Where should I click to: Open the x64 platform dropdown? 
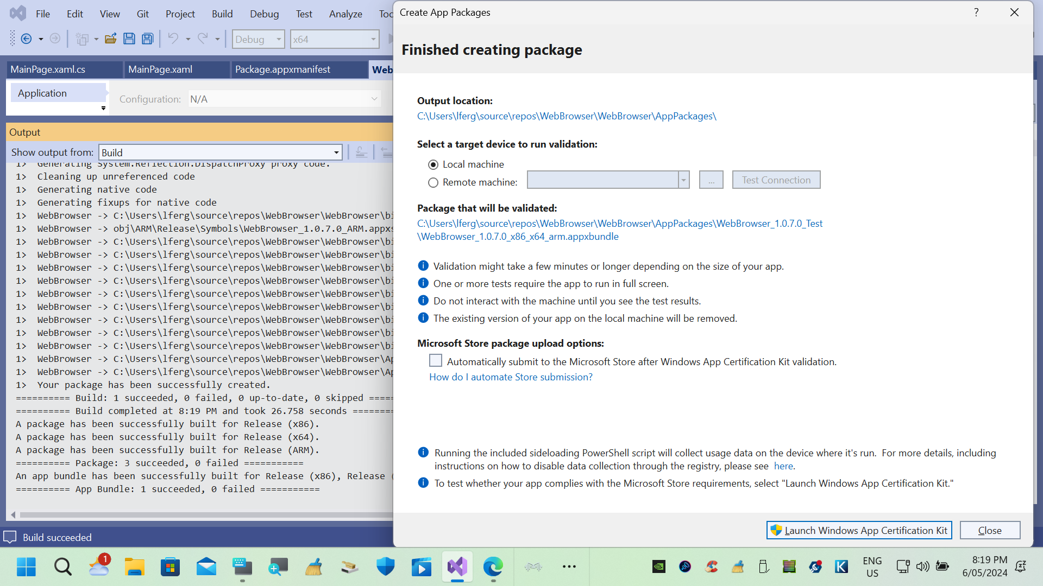pyautogui.click(x=372, y=39)
